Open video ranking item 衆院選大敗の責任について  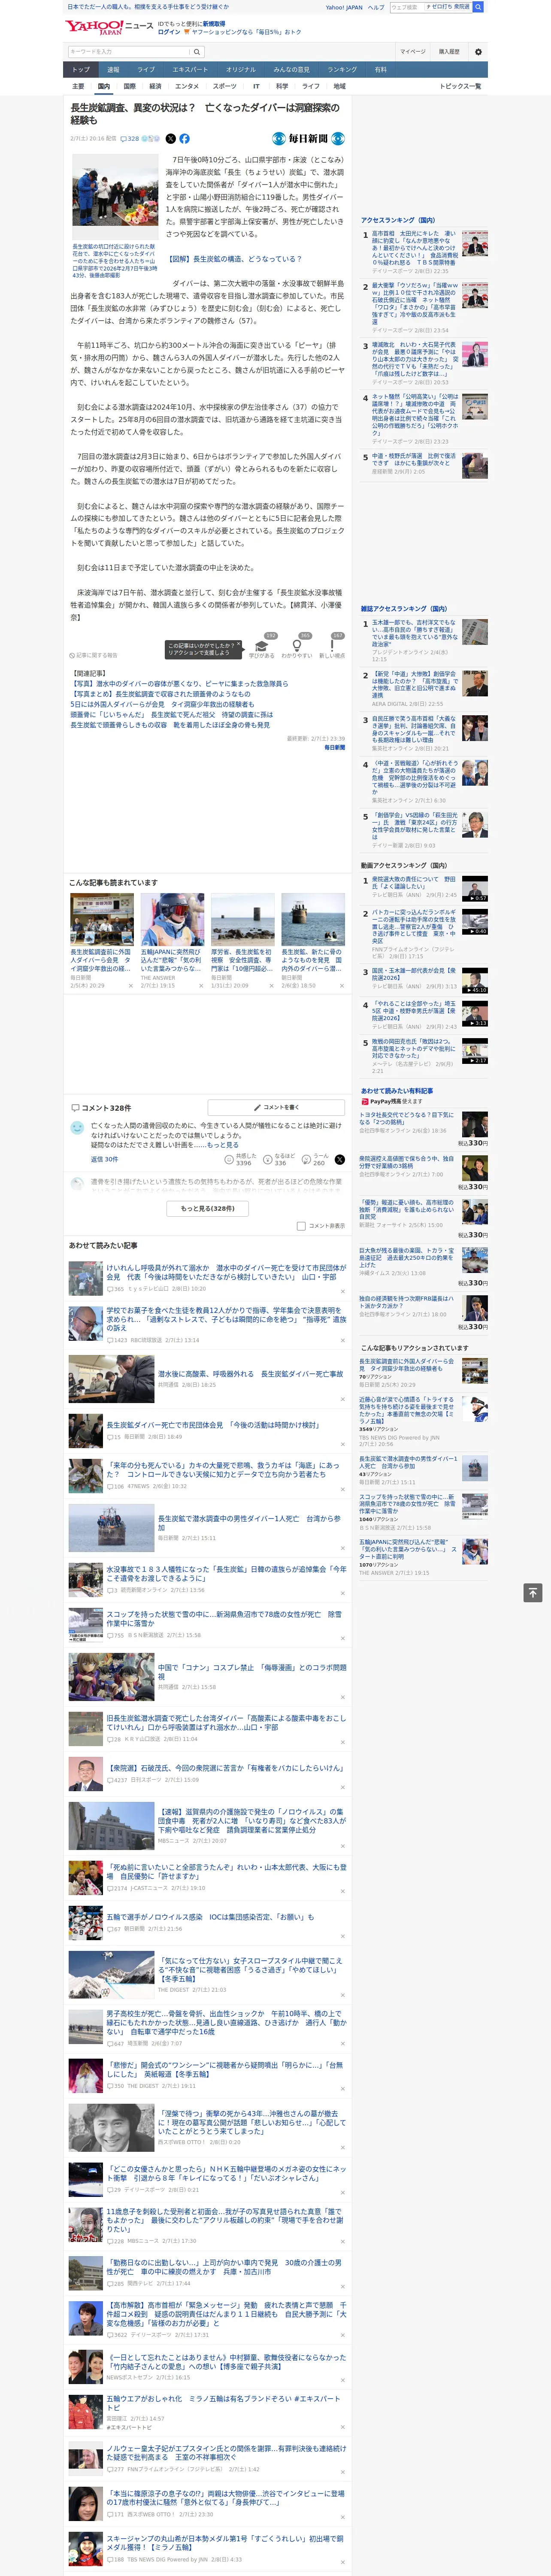(x=414, y=883)
